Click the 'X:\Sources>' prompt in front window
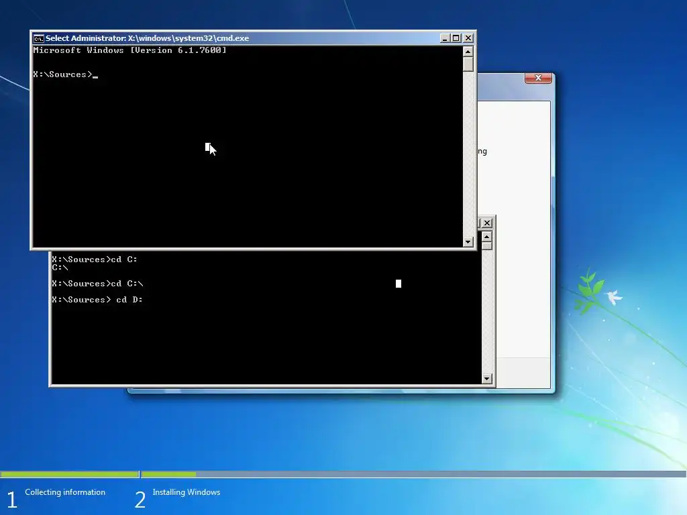 point(62,74)
